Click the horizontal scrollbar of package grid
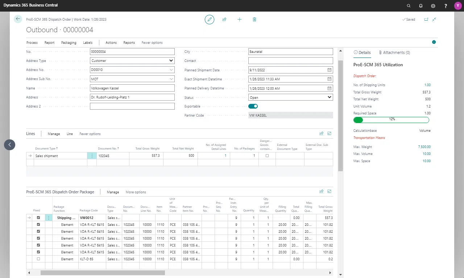 tap(103, 273)
